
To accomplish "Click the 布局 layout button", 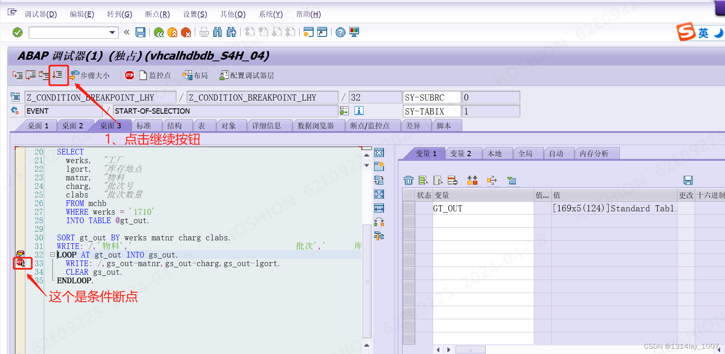I will click(x=195, y=75).
